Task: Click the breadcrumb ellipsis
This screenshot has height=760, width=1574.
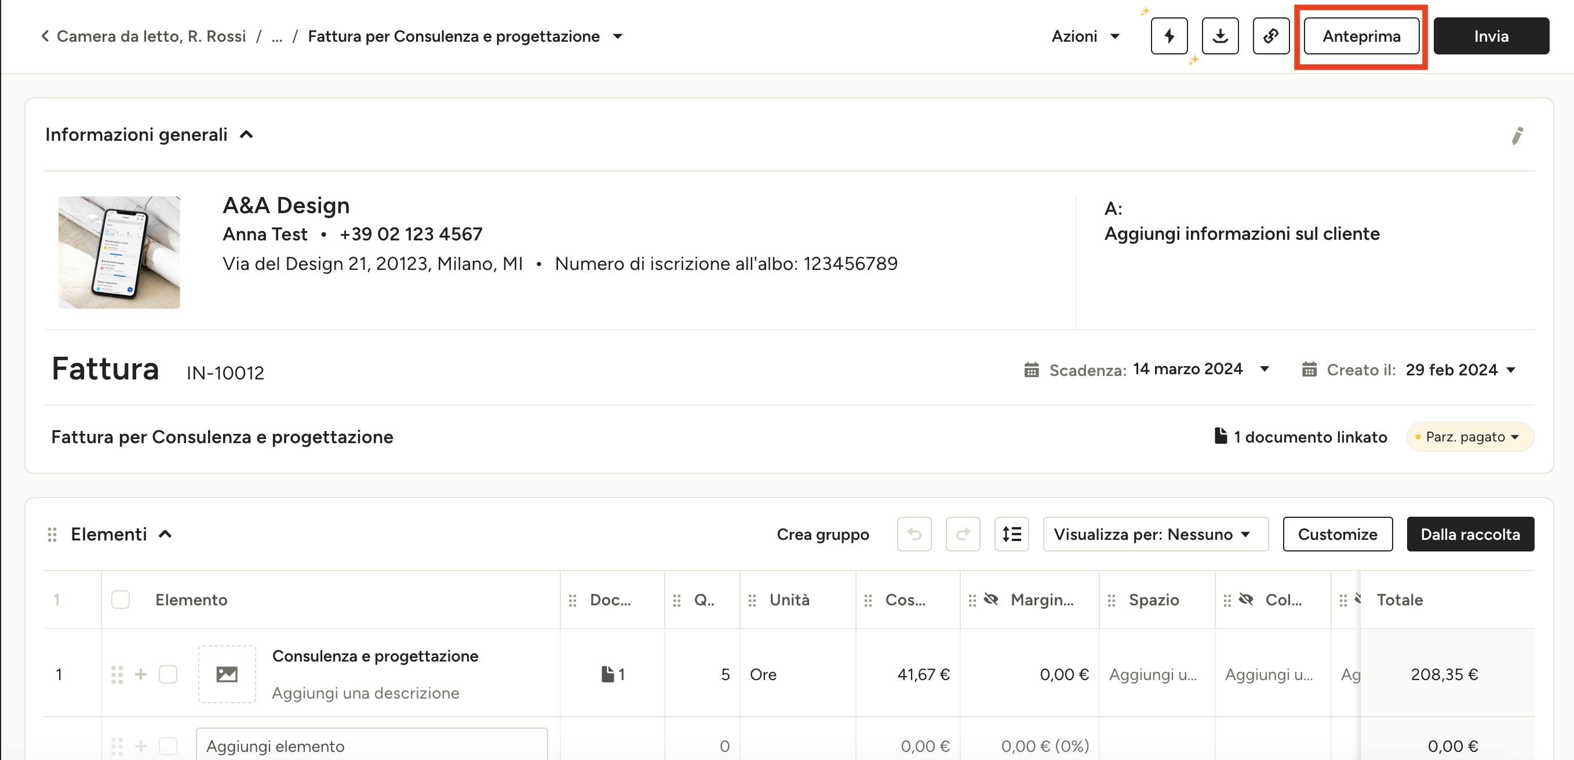Action: [x=277, y=36]
